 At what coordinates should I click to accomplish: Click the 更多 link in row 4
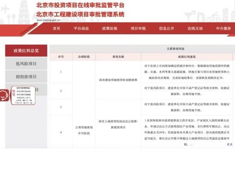pos(229,145)
